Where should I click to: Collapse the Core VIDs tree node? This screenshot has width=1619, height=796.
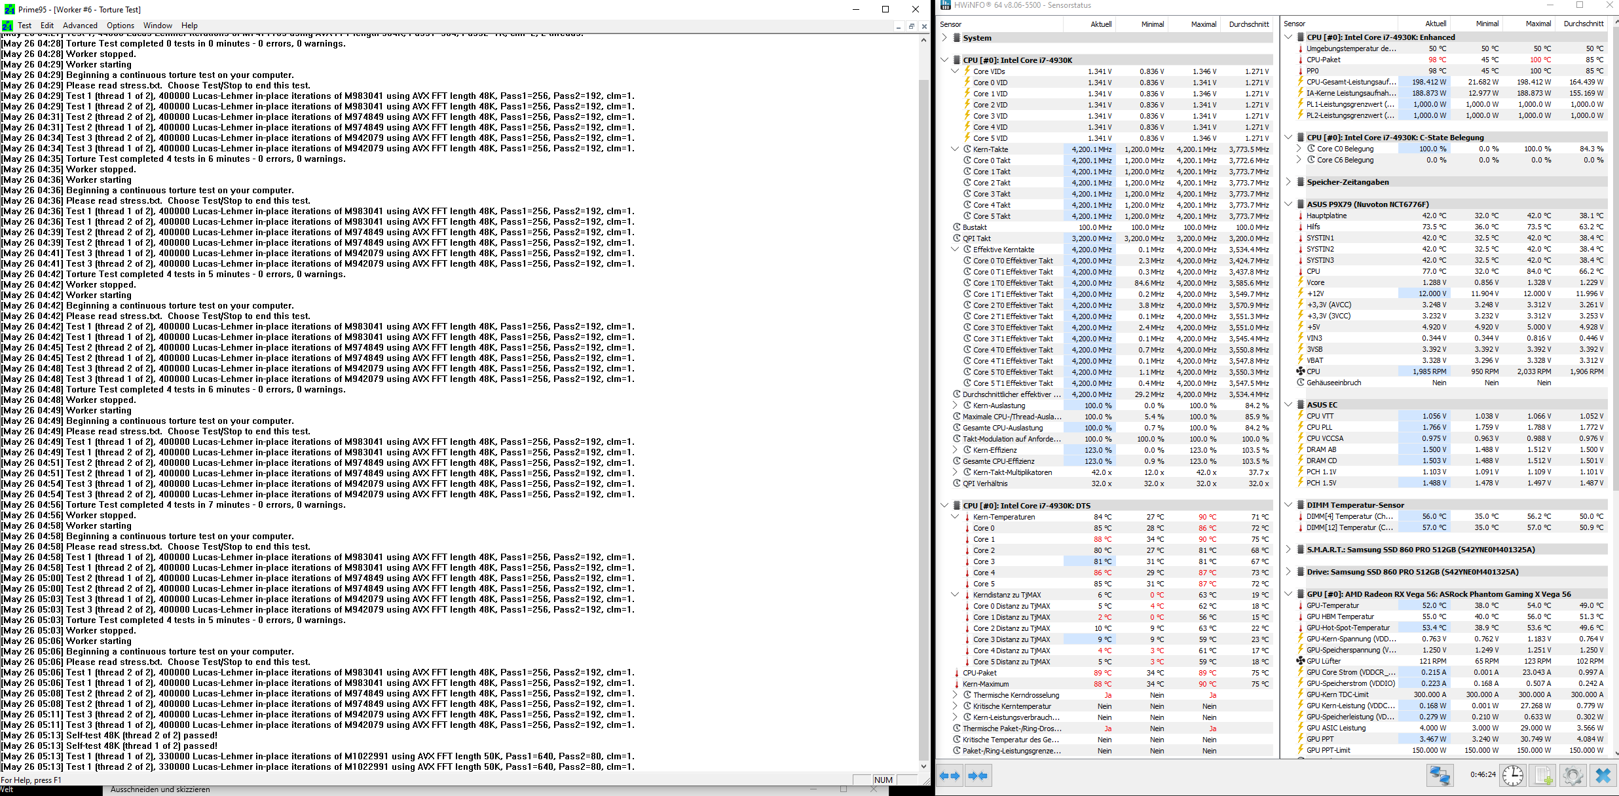[x=955, y=71]
